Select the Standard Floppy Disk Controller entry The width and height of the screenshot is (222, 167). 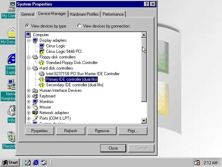72,63
